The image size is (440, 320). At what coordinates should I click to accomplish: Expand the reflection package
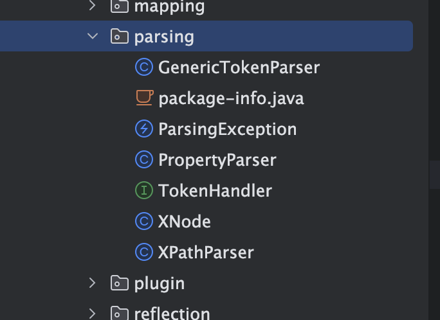tap(93, 314)
